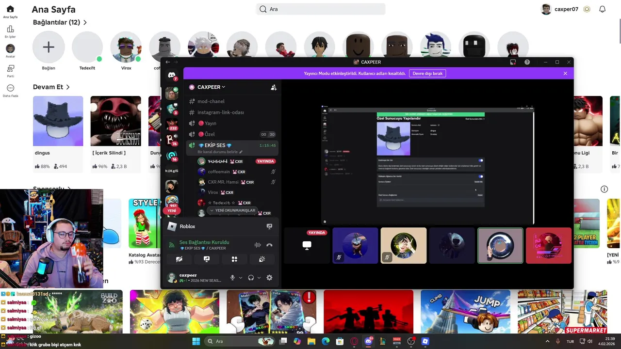Open the Discord inbox icon in title bar
Screen dimensions: 621x349
tap(513, 62)
